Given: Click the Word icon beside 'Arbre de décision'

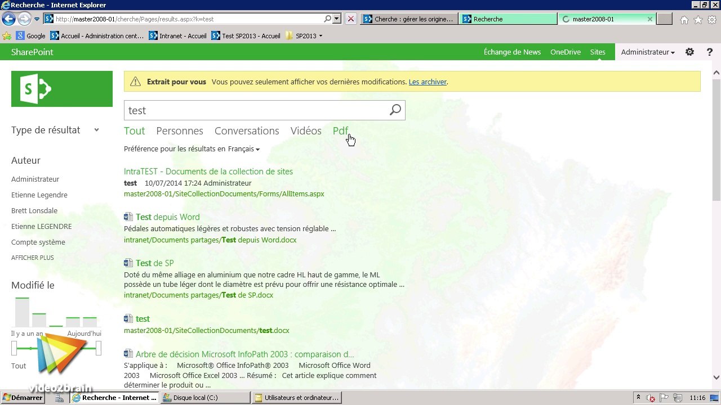Looking at the screenshot, I should click(x=128, y=354).
